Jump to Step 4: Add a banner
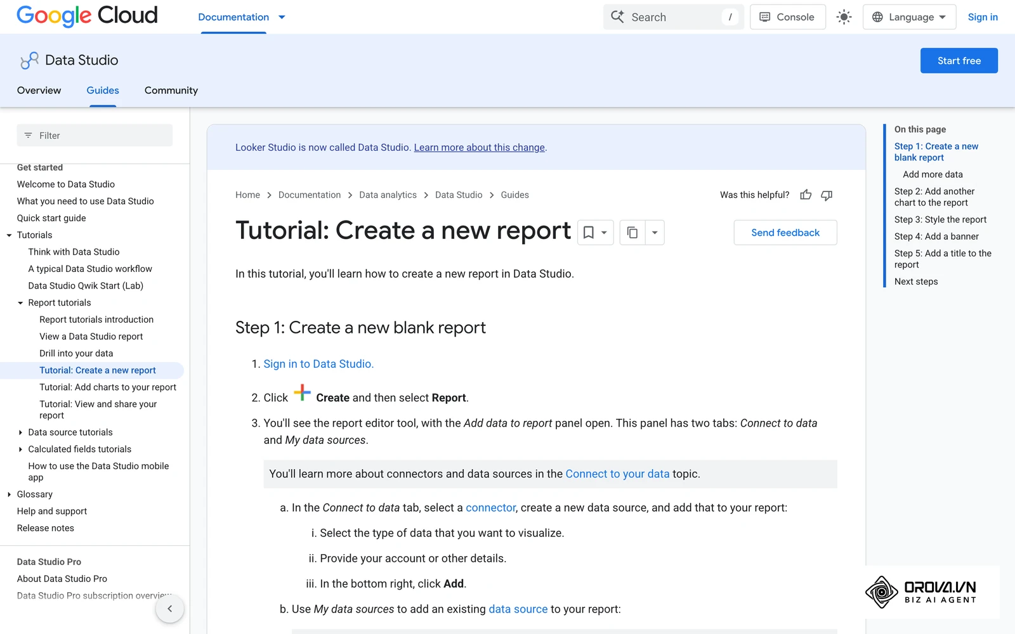The height and width of the screenshot is (634, 1015). click(x=936, y=236)
